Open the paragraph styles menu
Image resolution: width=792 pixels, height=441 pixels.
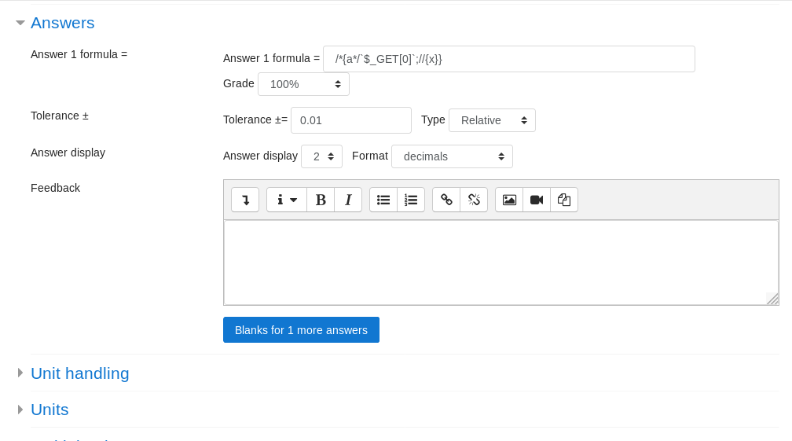tap(286, 200)
